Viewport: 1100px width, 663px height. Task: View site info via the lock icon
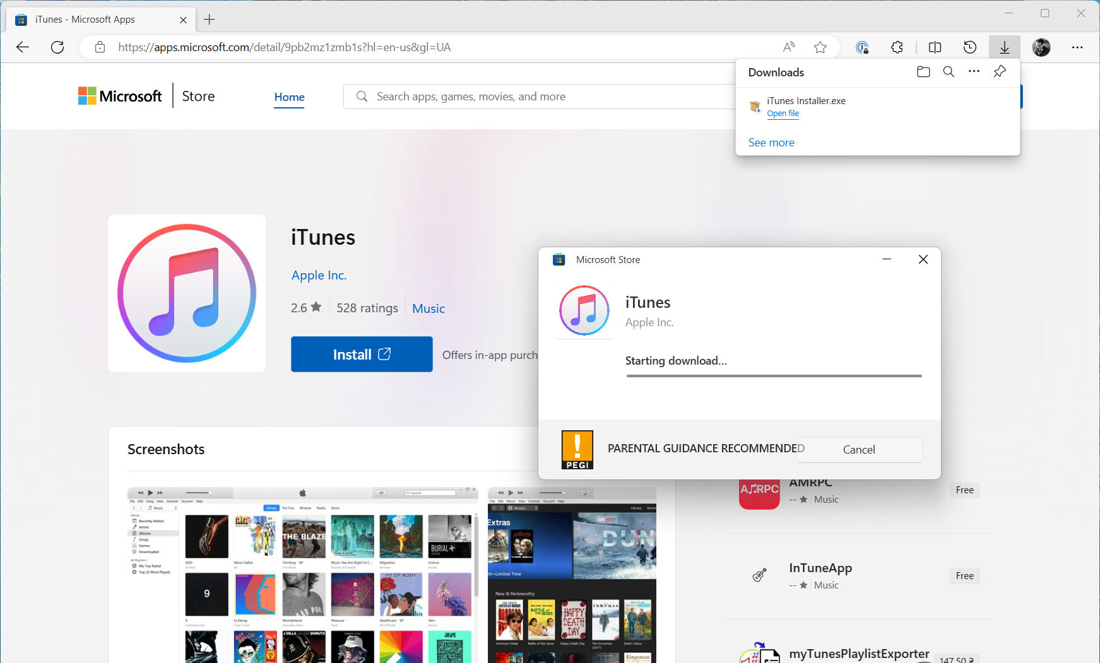(x=100, y=47)
